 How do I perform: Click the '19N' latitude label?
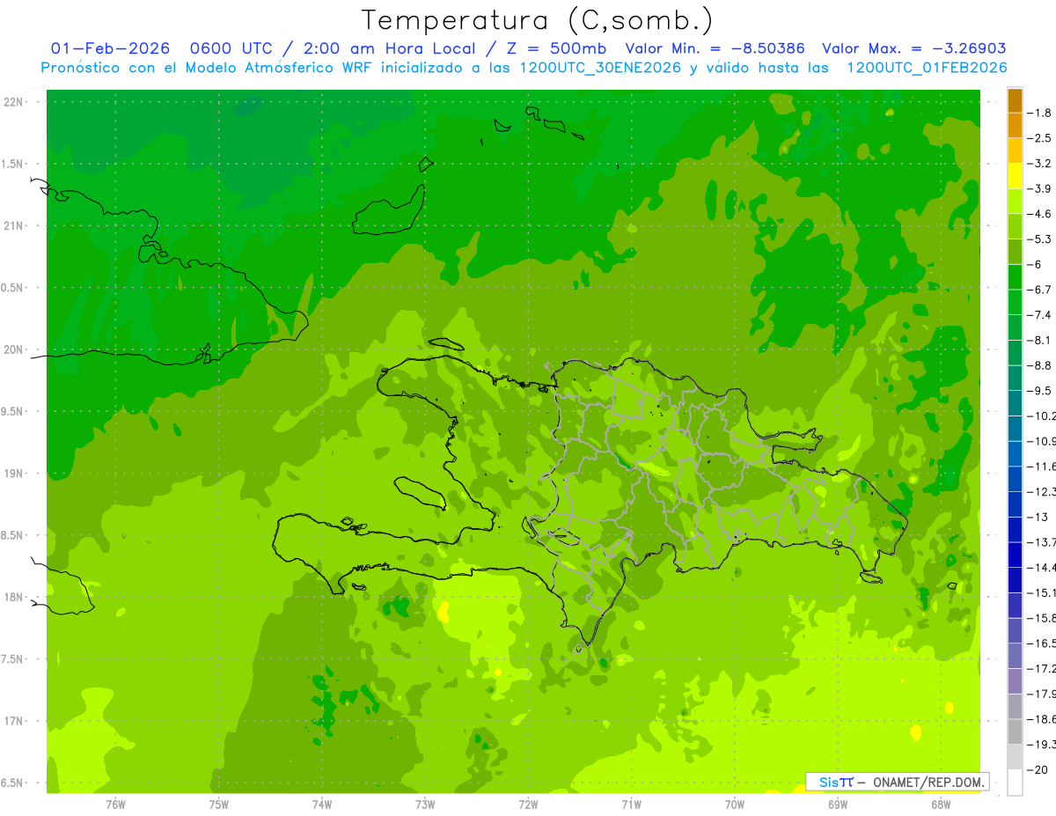coord(13,474)
